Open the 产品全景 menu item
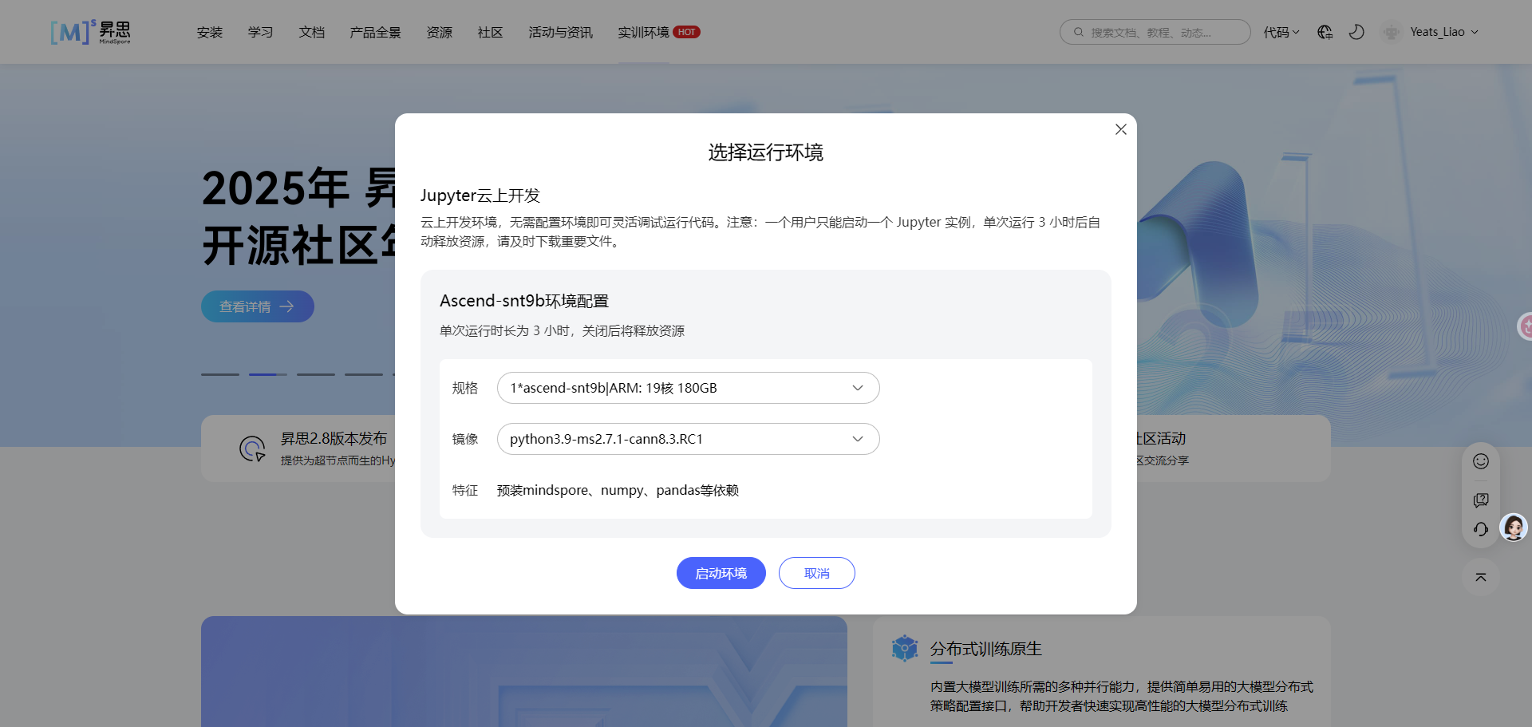1532x727 pixels. (x=375, y=33)
